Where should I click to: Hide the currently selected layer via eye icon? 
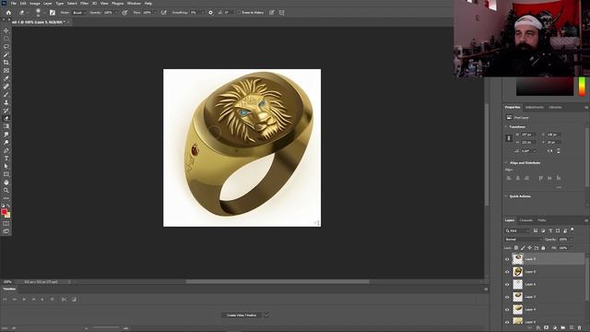(x=507, y=259)
